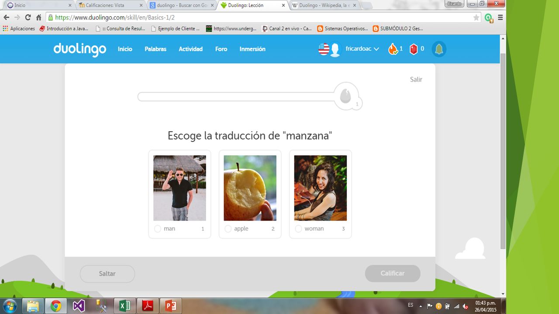Open SUBMÓDULO 2 Ges... bookmark
Screen dimensions: 559x314
398,29
